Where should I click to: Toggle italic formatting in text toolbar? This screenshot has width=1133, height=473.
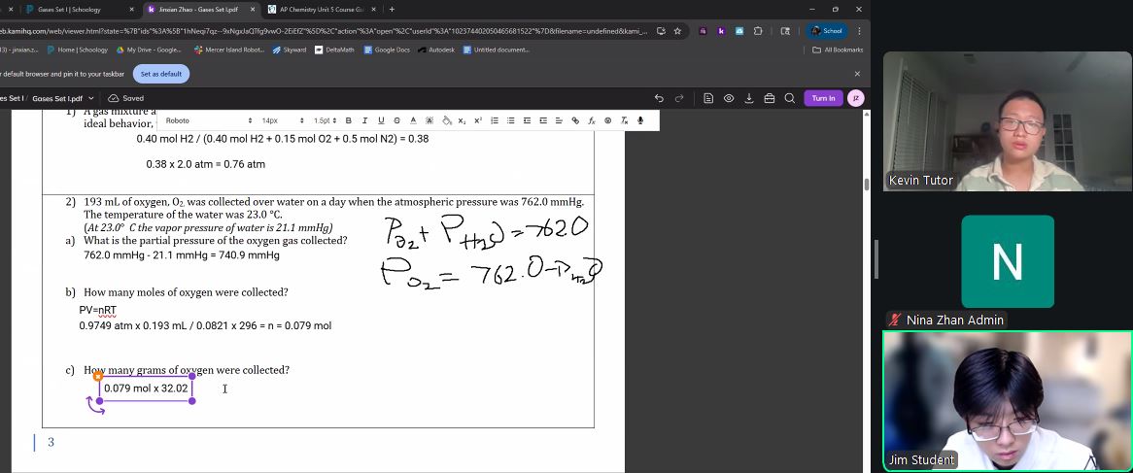click(x=364, y=120)
